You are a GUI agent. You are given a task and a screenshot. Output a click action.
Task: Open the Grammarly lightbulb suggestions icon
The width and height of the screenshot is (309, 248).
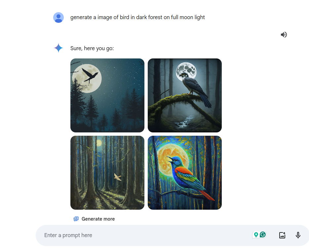(x=256, y=234)
